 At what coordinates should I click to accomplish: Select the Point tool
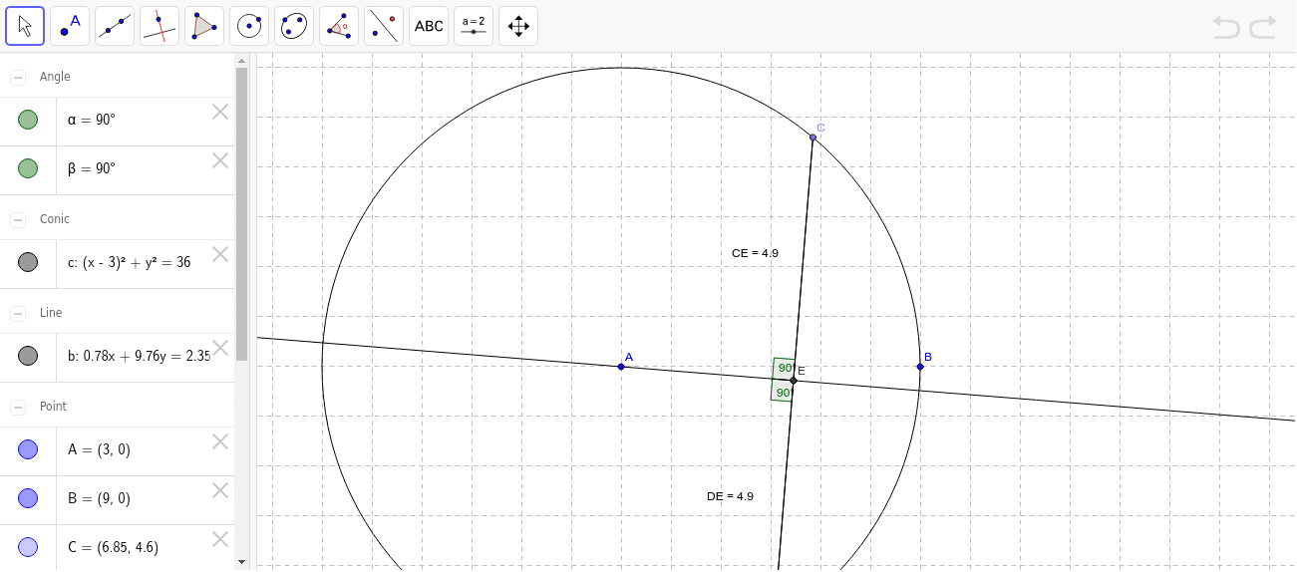pos(70,26)
